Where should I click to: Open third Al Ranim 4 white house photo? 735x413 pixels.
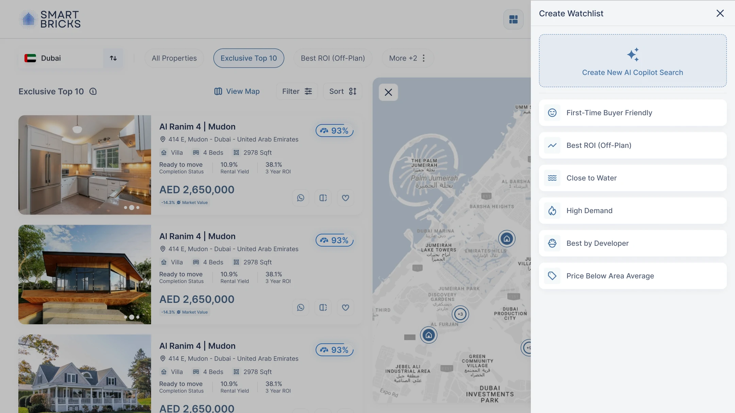tap(85, 374)
